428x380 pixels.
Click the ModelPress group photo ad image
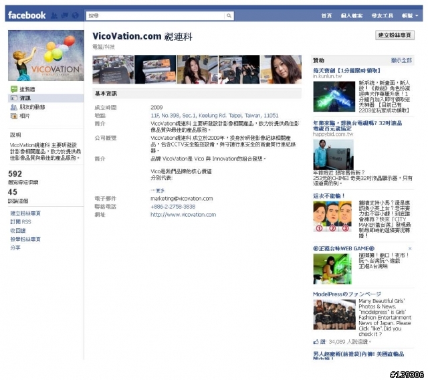(x=334, y=314)
